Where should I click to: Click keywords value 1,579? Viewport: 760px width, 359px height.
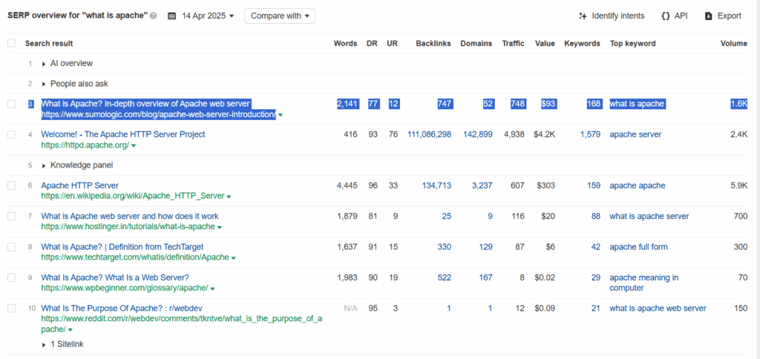(590, 134)
